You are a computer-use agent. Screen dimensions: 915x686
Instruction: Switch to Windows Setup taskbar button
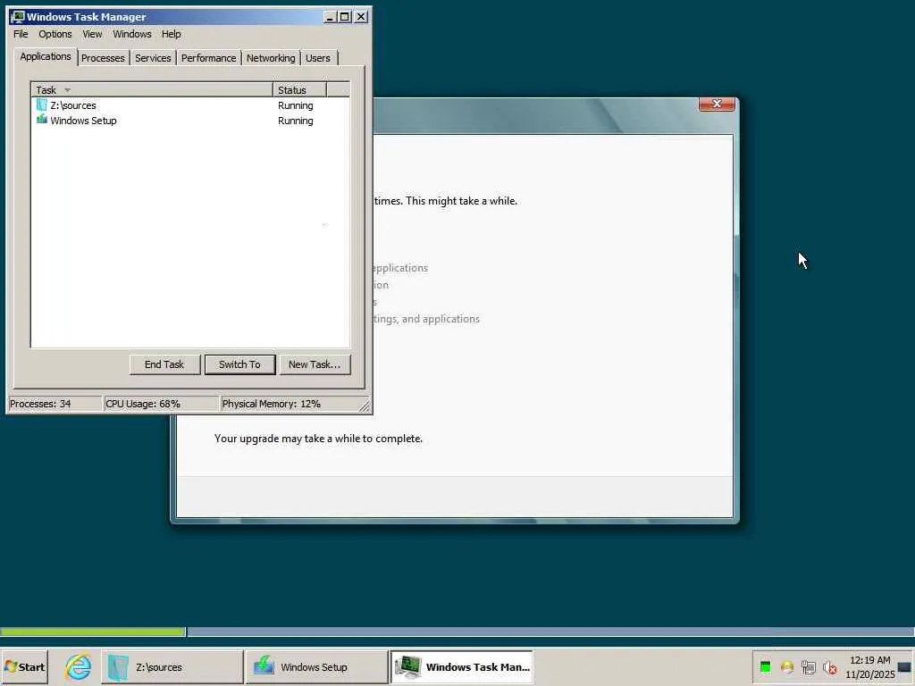click(x=317, y=666)
